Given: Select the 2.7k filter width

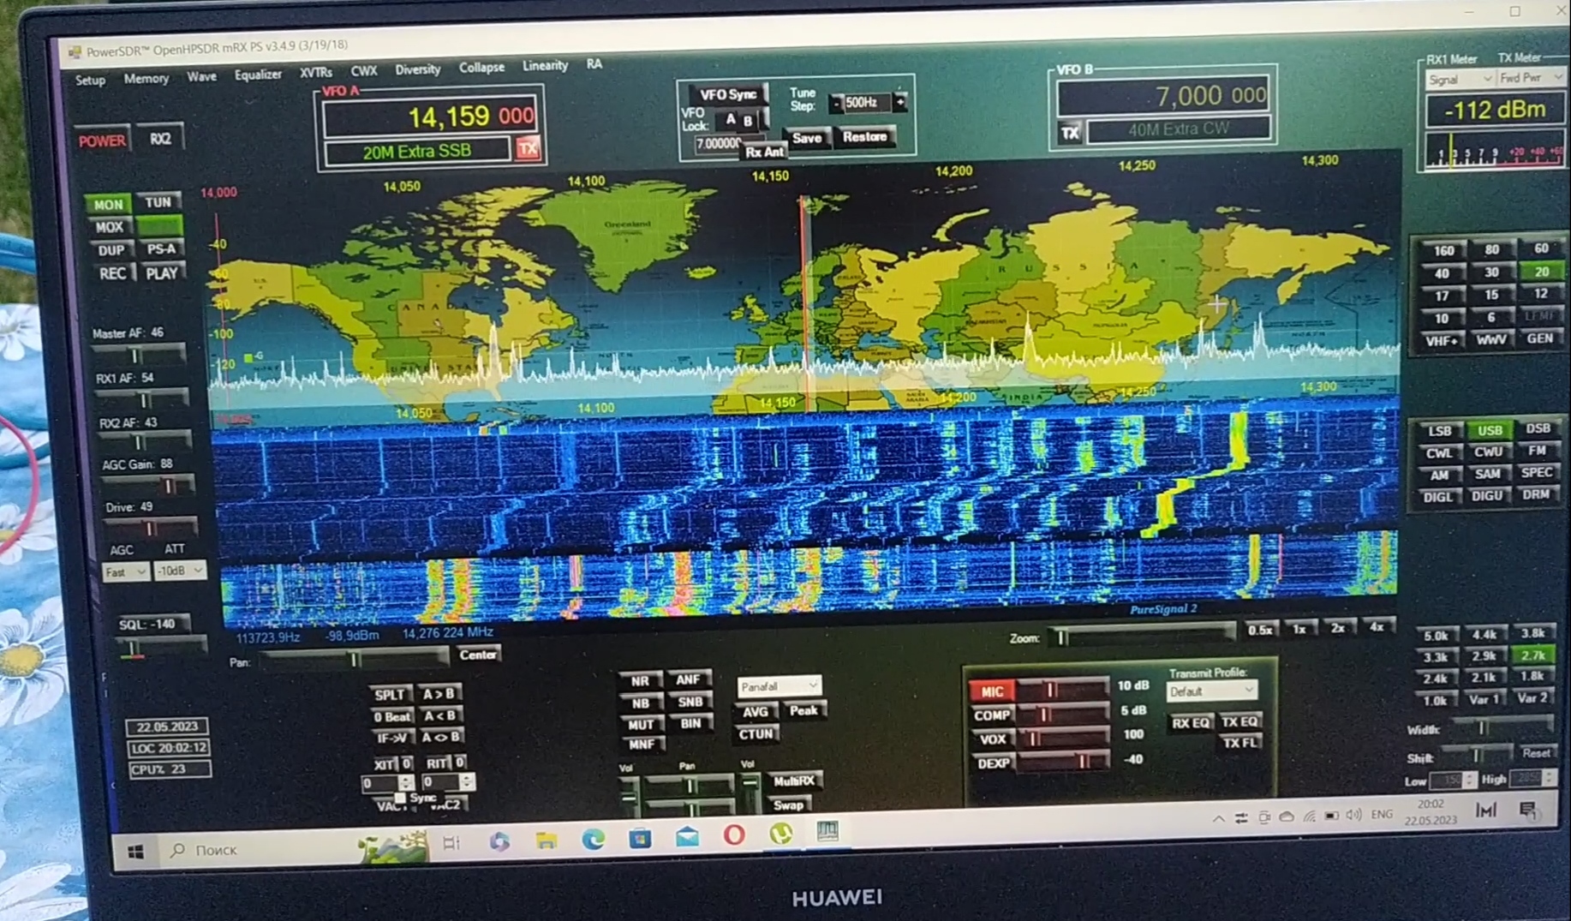Looking at the screenshot, I should tap(1533, 655).
